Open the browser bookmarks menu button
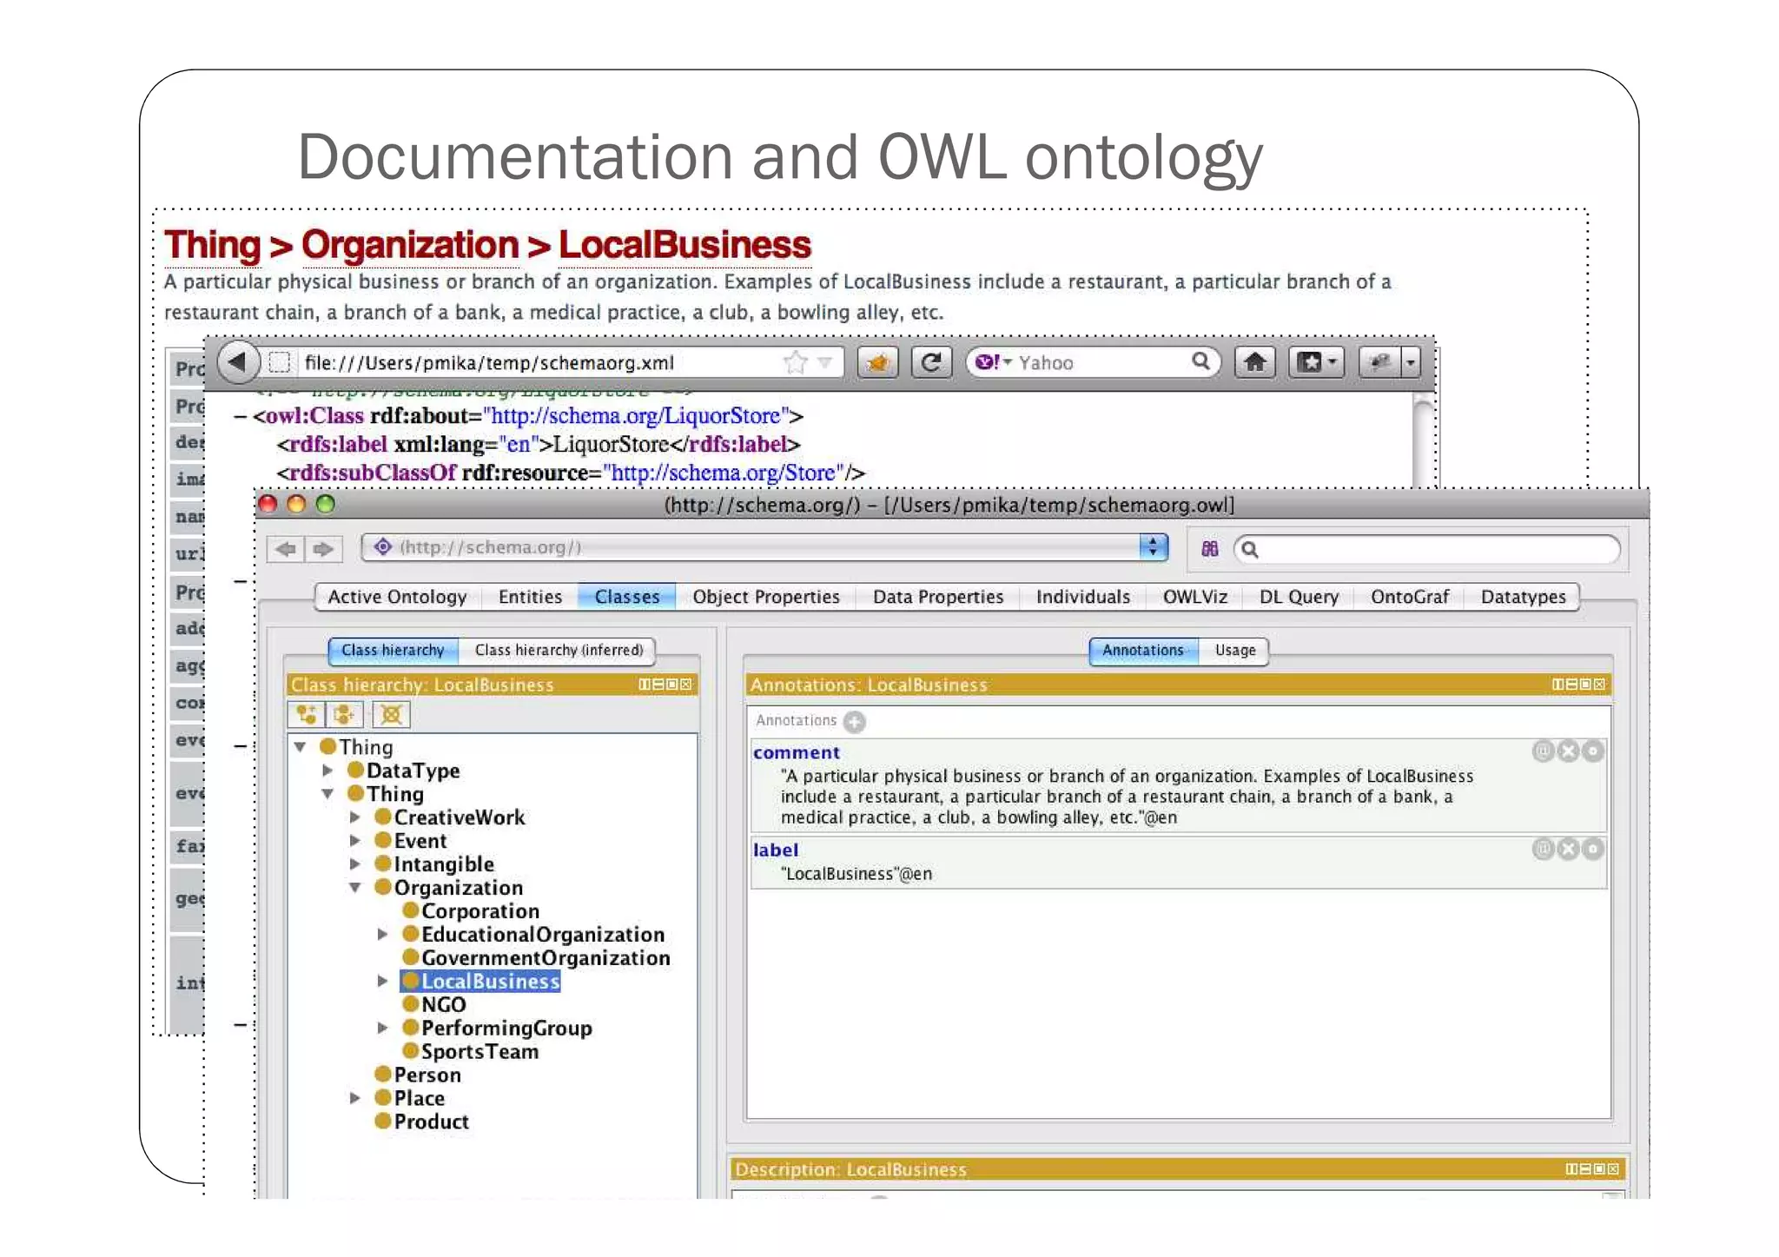Viewport: 1779px width, 1257px height. point(1316,362)
